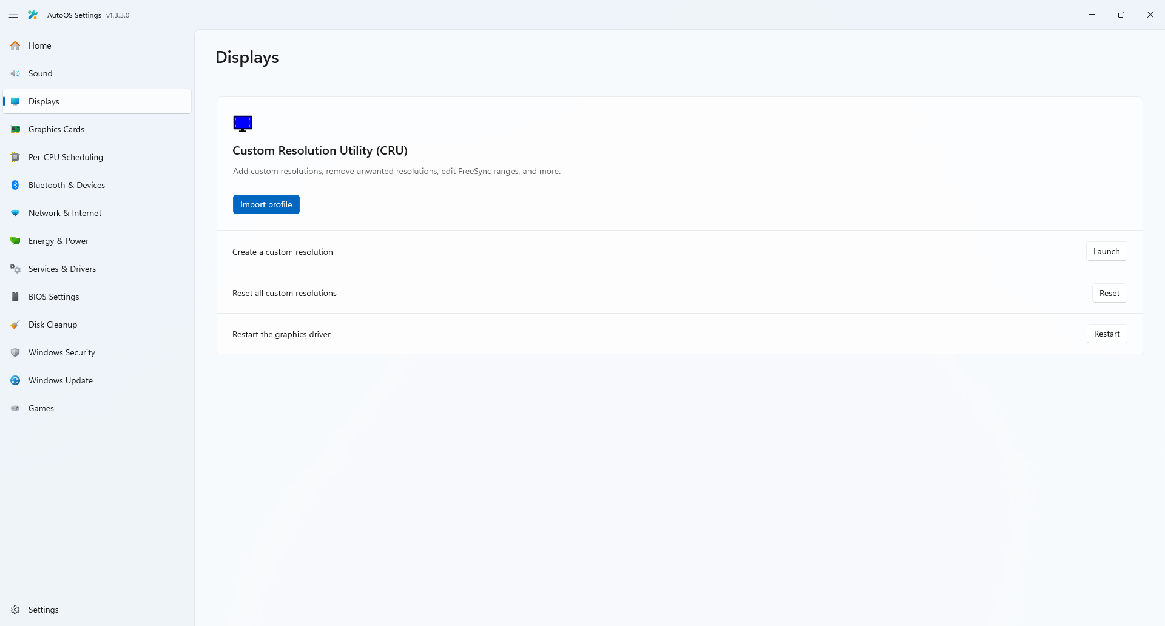This screenshot has height=626, width=1165.
Task: Open Windows Update label
Action: [x=61, y=380]
